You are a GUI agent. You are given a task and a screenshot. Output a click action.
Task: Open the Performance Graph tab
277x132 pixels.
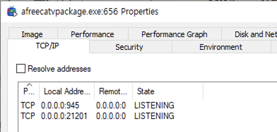175,34
